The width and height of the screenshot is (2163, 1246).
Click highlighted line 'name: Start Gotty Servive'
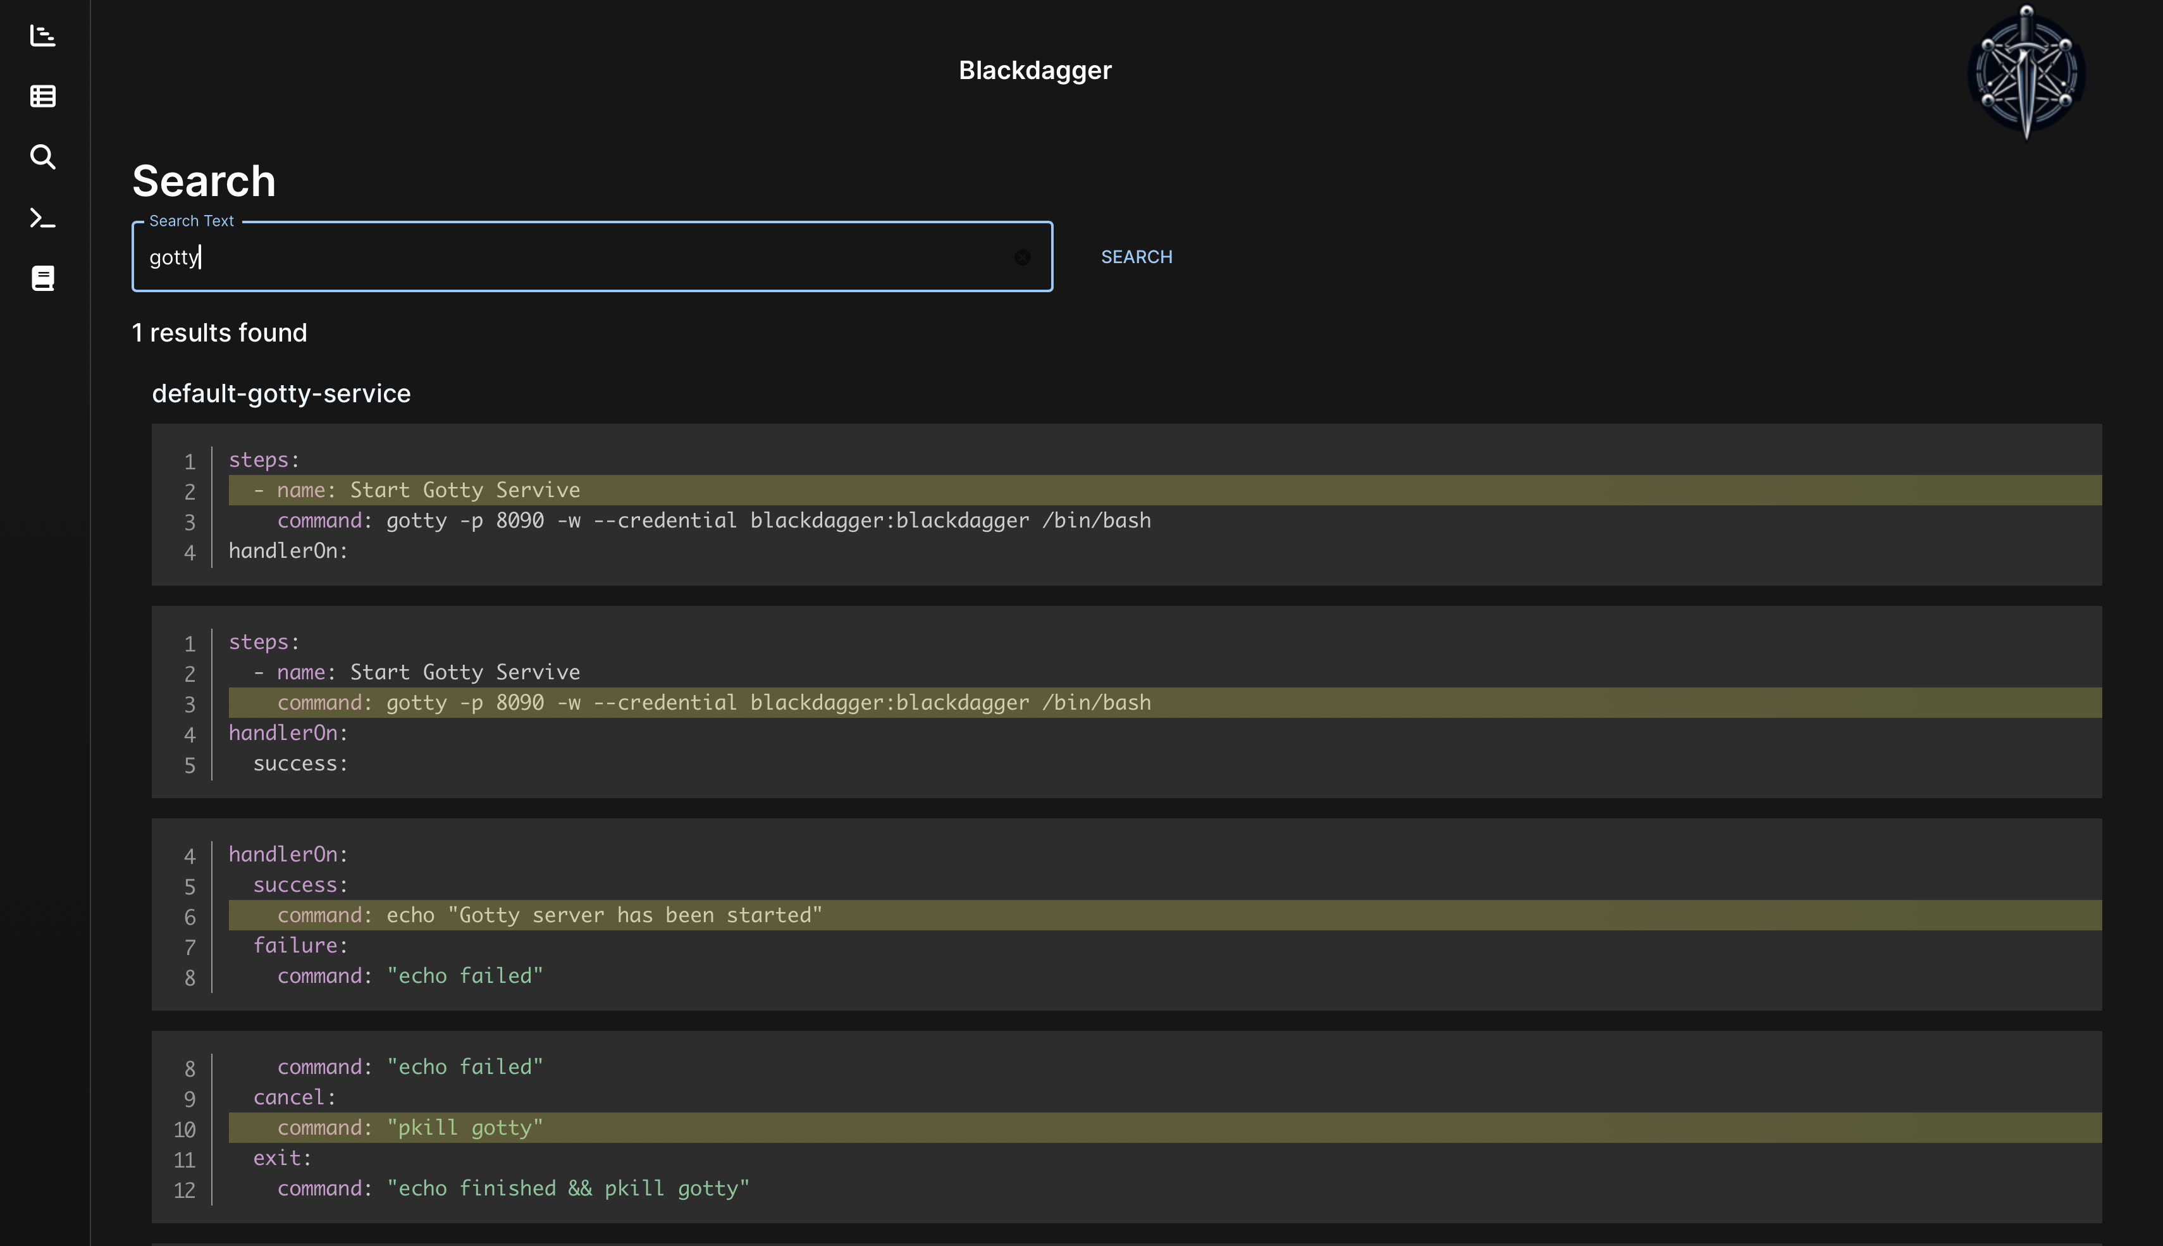pyautogui.click(x=1164, y=490)
